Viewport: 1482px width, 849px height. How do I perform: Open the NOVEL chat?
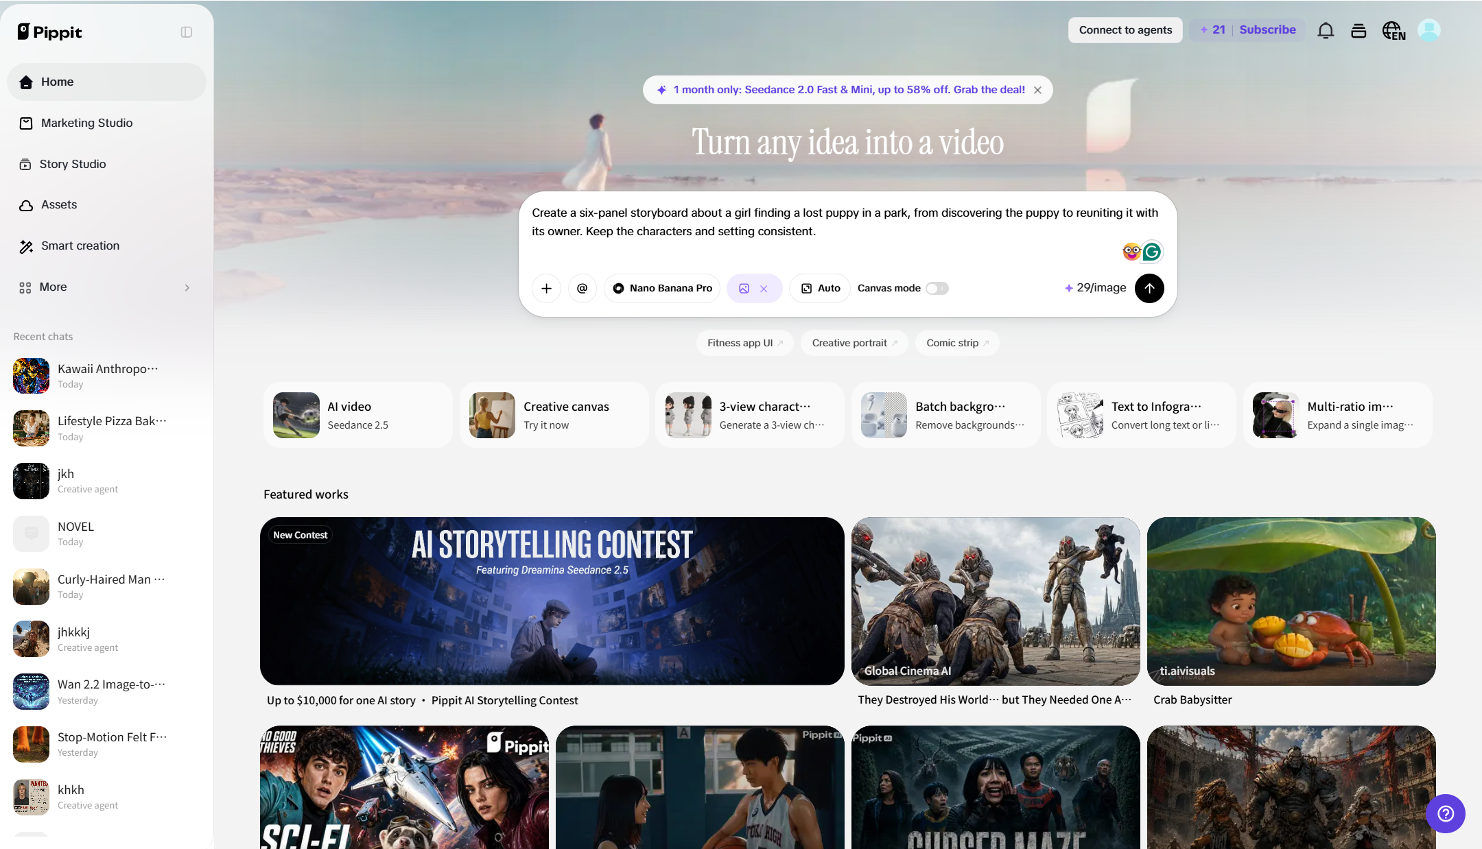(106, 534)
